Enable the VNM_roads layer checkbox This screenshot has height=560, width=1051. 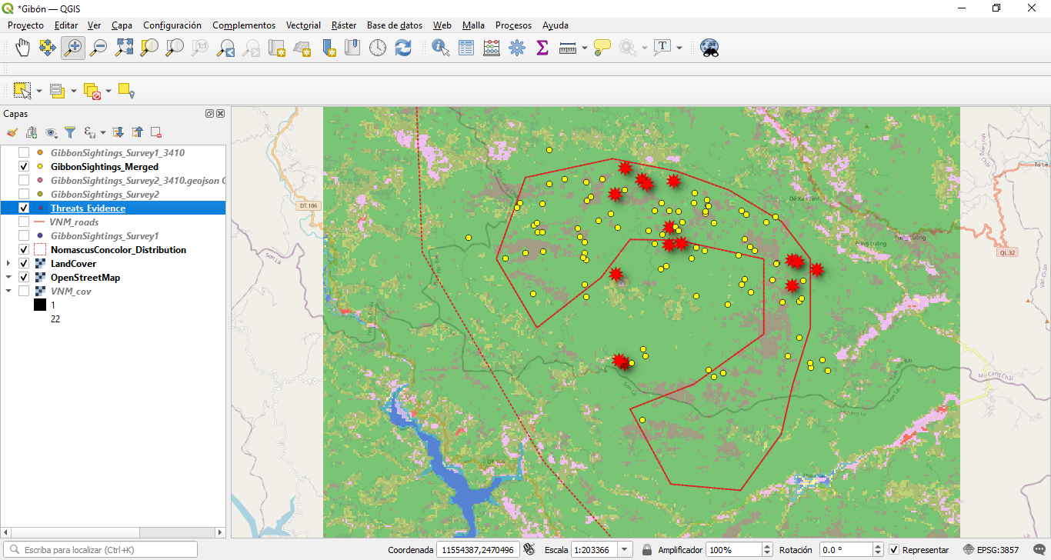24,222
